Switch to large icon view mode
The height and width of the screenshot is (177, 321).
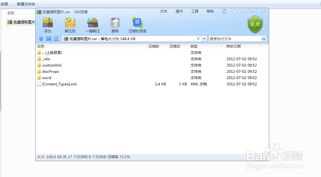coord(49,38)
